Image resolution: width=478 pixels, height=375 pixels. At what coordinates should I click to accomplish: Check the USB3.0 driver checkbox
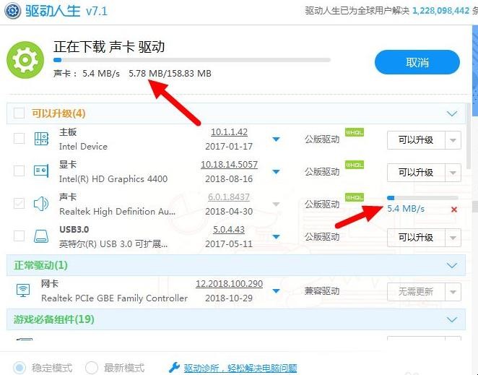[x=19, y=236]
